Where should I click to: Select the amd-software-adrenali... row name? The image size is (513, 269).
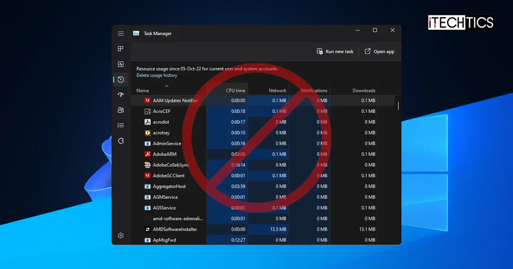[178, 219]
